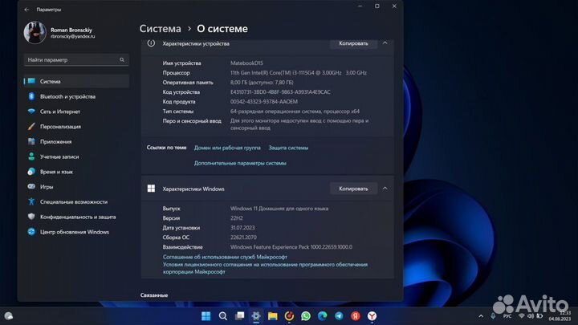Focus the Найти параметр search field
578x325 pixels.
[76, 59]
